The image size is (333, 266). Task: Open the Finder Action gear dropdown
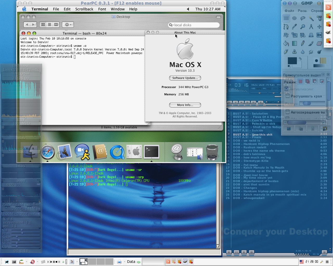click(68, 24)
